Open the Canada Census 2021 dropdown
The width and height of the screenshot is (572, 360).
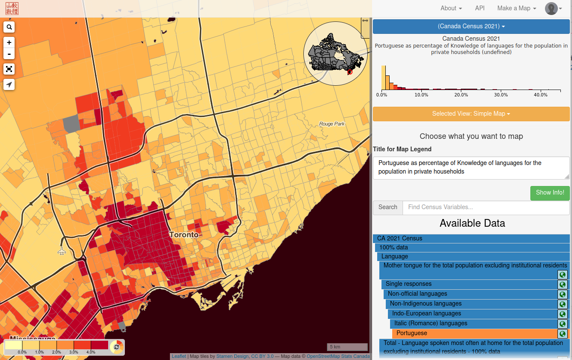pos(471,26)
